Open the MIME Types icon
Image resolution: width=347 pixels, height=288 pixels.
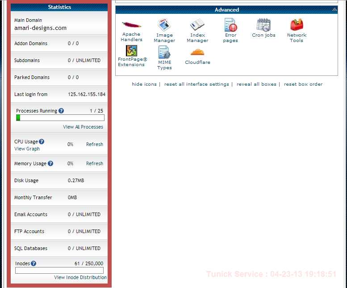click(164, 52)
